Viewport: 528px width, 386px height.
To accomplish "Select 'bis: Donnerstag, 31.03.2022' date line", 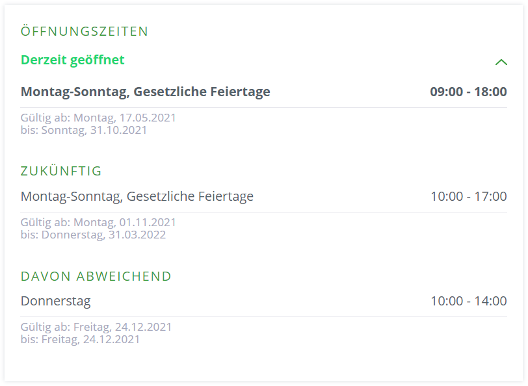I will (93, 235).
